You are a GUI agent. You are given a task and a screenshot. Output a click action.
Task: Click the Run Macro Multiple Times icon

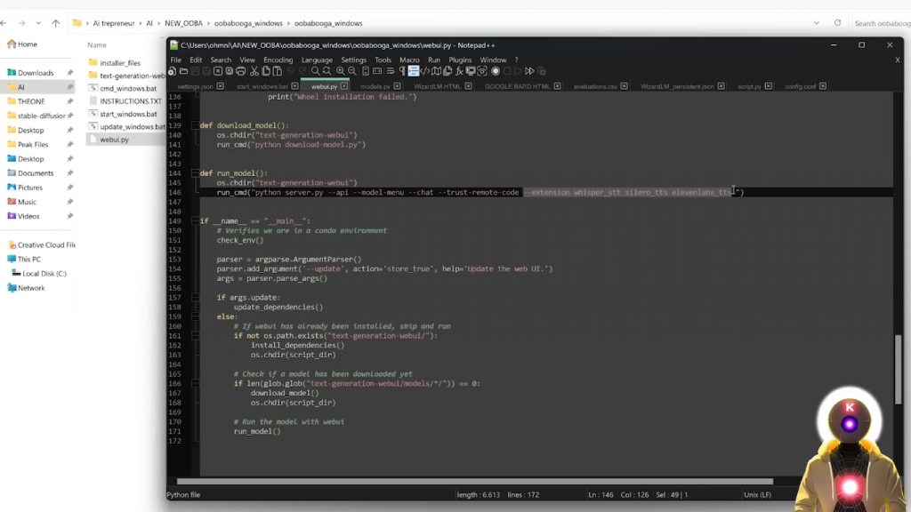click(530, 71)
